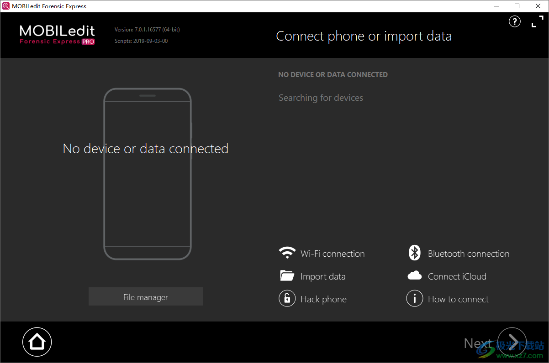Image resolution: width=549 pixels, height=363 pixels.
Task: Click 'Scripts: 2019-09-03-00' text
Action: (141, 41)
